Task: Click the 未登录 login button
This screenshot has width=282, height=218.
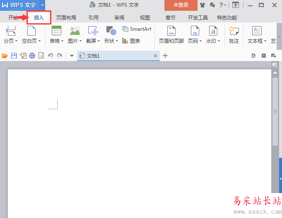Action: 181,5
